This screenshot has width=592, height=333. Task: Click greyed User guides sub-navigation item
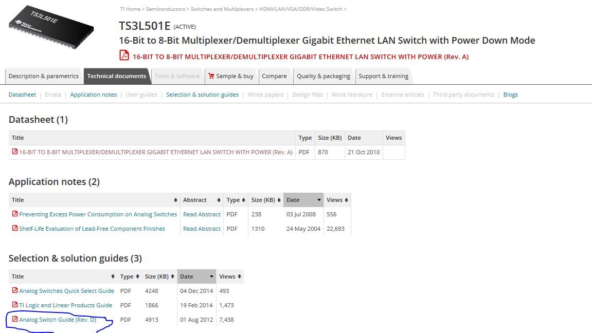pos(141,95)
